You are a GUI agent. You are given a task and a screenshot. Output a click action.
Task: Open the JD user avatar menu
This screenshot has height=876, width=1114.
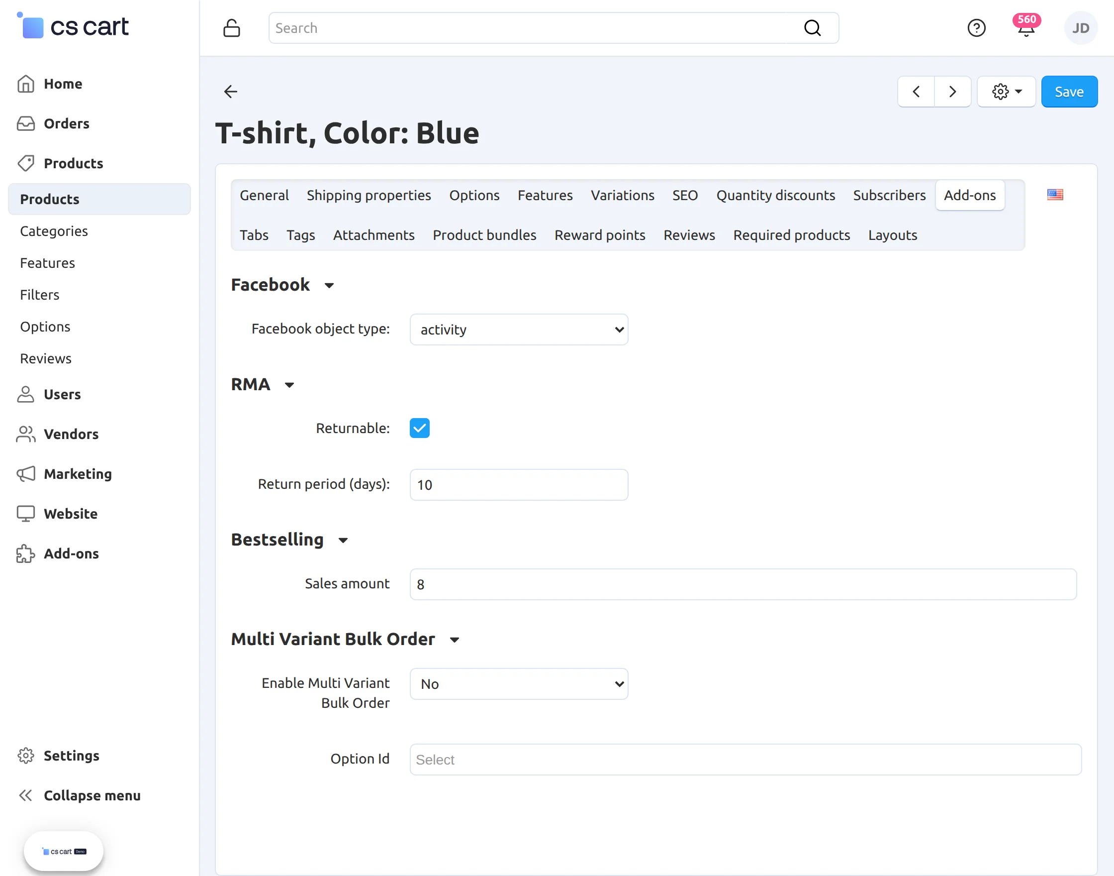[x=1081, y=28]
